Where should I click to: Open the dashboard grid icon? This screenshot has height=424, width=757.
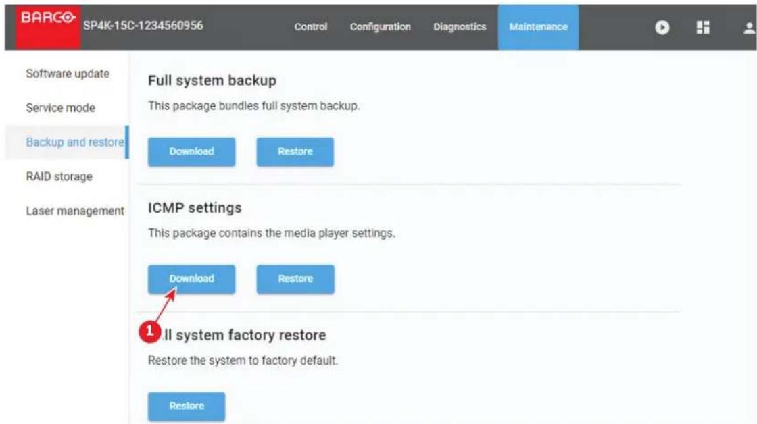pyautogui.click(x=703, y=28)
